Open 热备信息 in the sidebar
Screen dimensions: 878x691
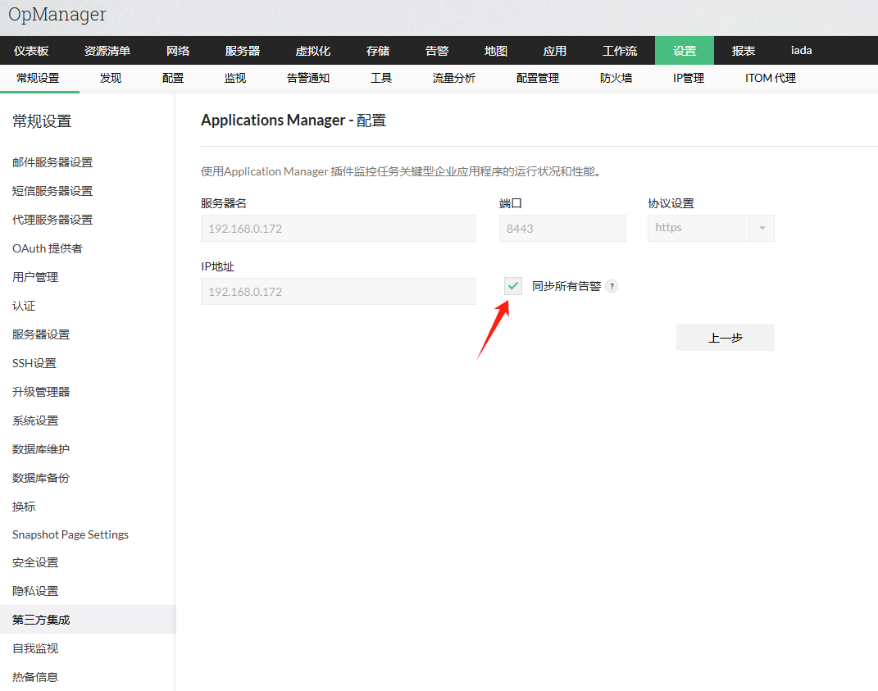[35, 676]
